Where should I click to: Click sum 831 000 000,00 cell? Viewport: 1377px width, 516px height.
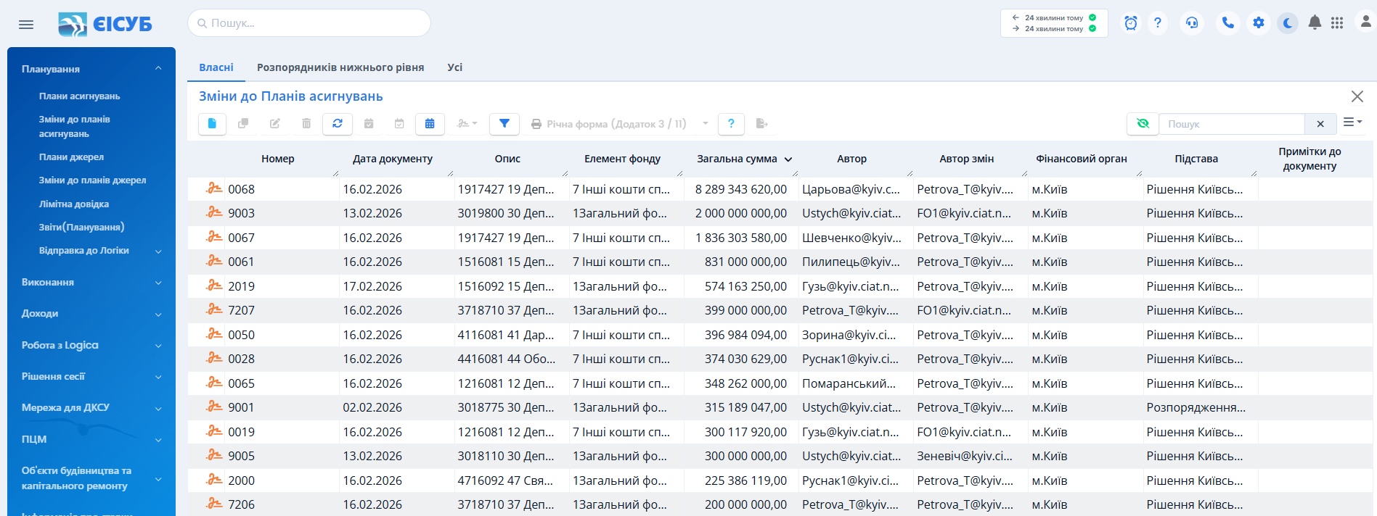tap(740, 262)
